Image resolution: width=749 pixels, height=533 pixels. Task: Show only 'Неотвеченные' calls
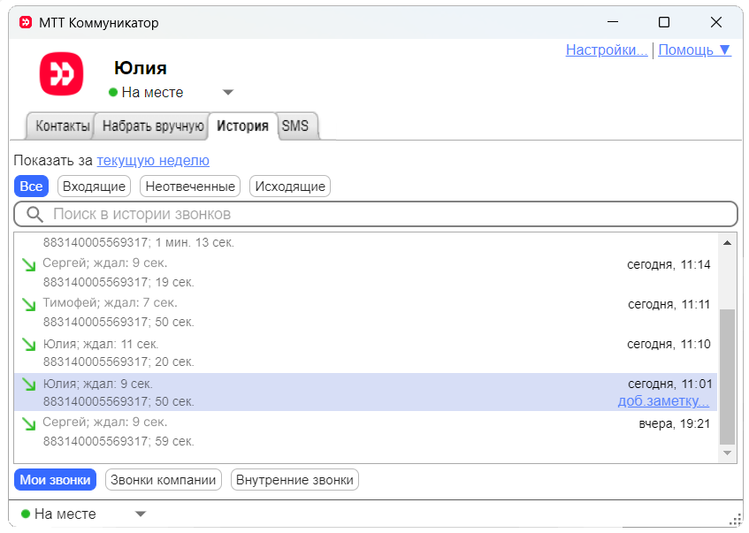190,187
